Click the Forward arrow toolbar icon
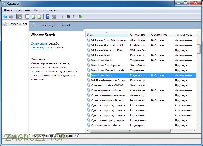203x146 pixels. (11, 17)
